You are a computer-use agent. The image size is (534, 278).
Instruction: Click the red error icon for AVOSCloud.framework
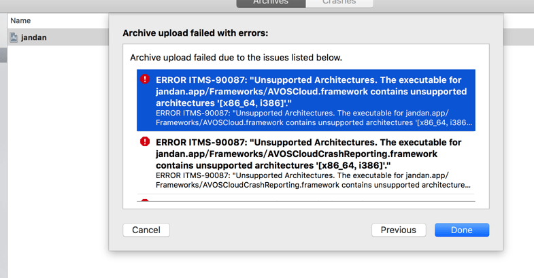[145, 80]
